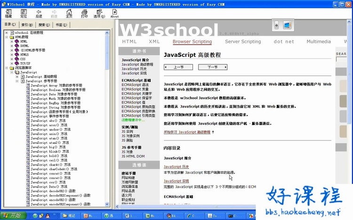This screenshot has width=353, height=220.
Task: Click the About toolbar icon
Action: click(114, 13)
